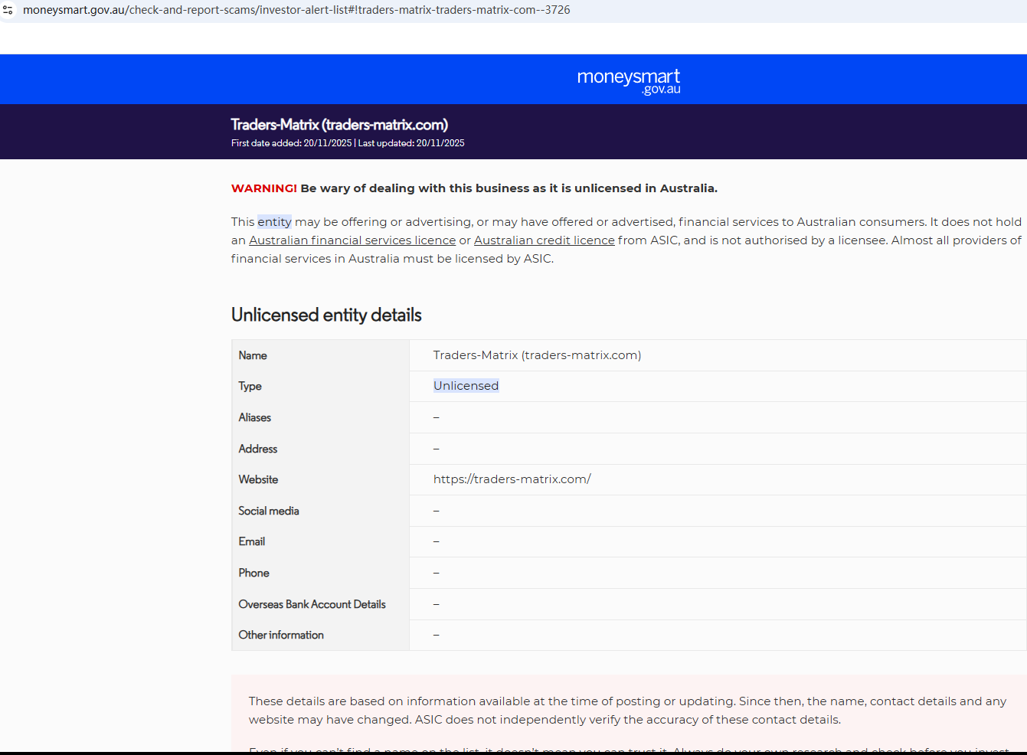Click the dash value in Other information row

click(x=437, y=635)
